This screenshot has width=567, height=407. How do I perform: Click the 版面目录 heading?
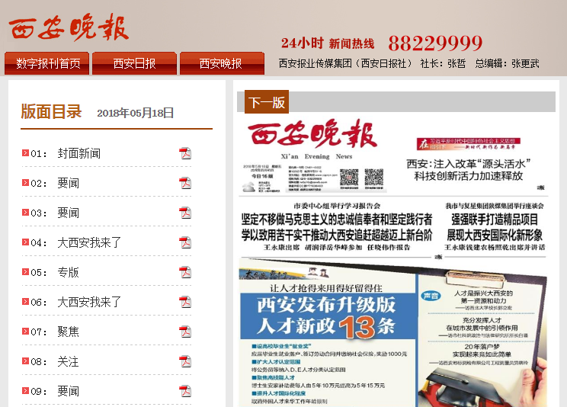(x=51, y=111)
